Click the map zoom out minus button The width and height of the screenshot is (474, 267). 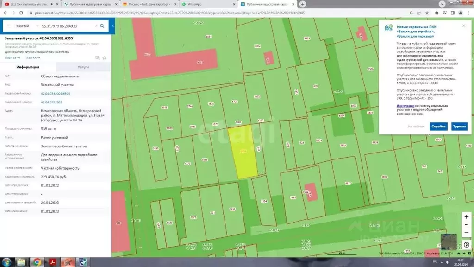coord(467,232)
